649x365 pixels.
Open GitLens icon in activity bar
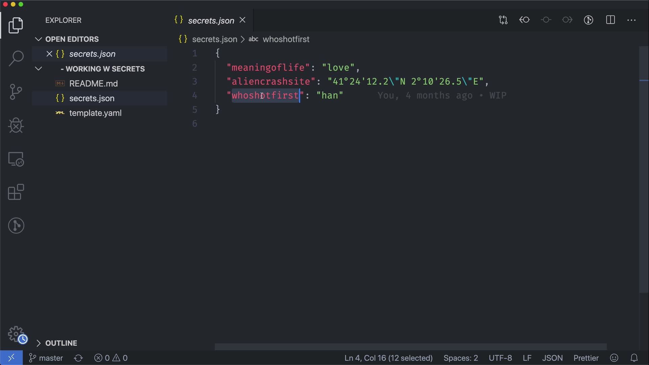pyautogui.click(x=16, y=225)
